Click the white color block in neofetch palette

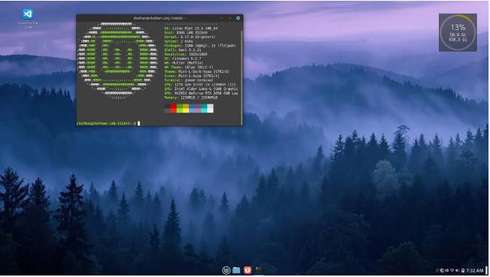click(x=210, y=108)
